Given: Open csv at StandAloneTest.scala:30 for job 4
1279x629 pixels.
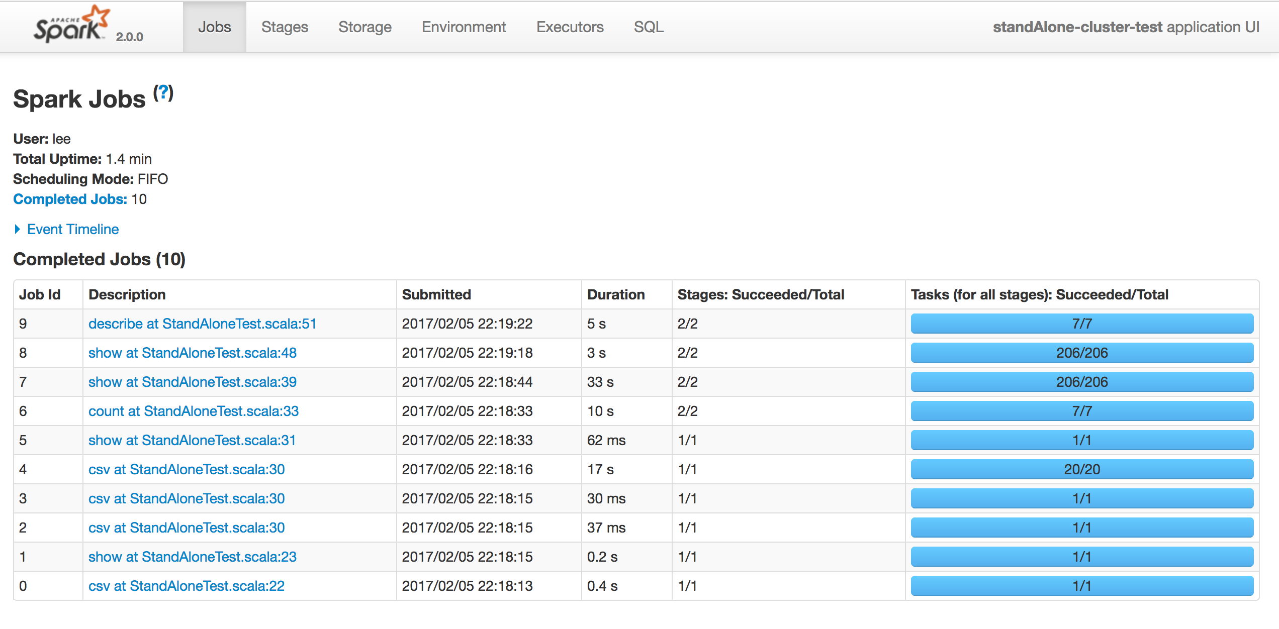Looking at the screenshot, I should click(187, 469).
